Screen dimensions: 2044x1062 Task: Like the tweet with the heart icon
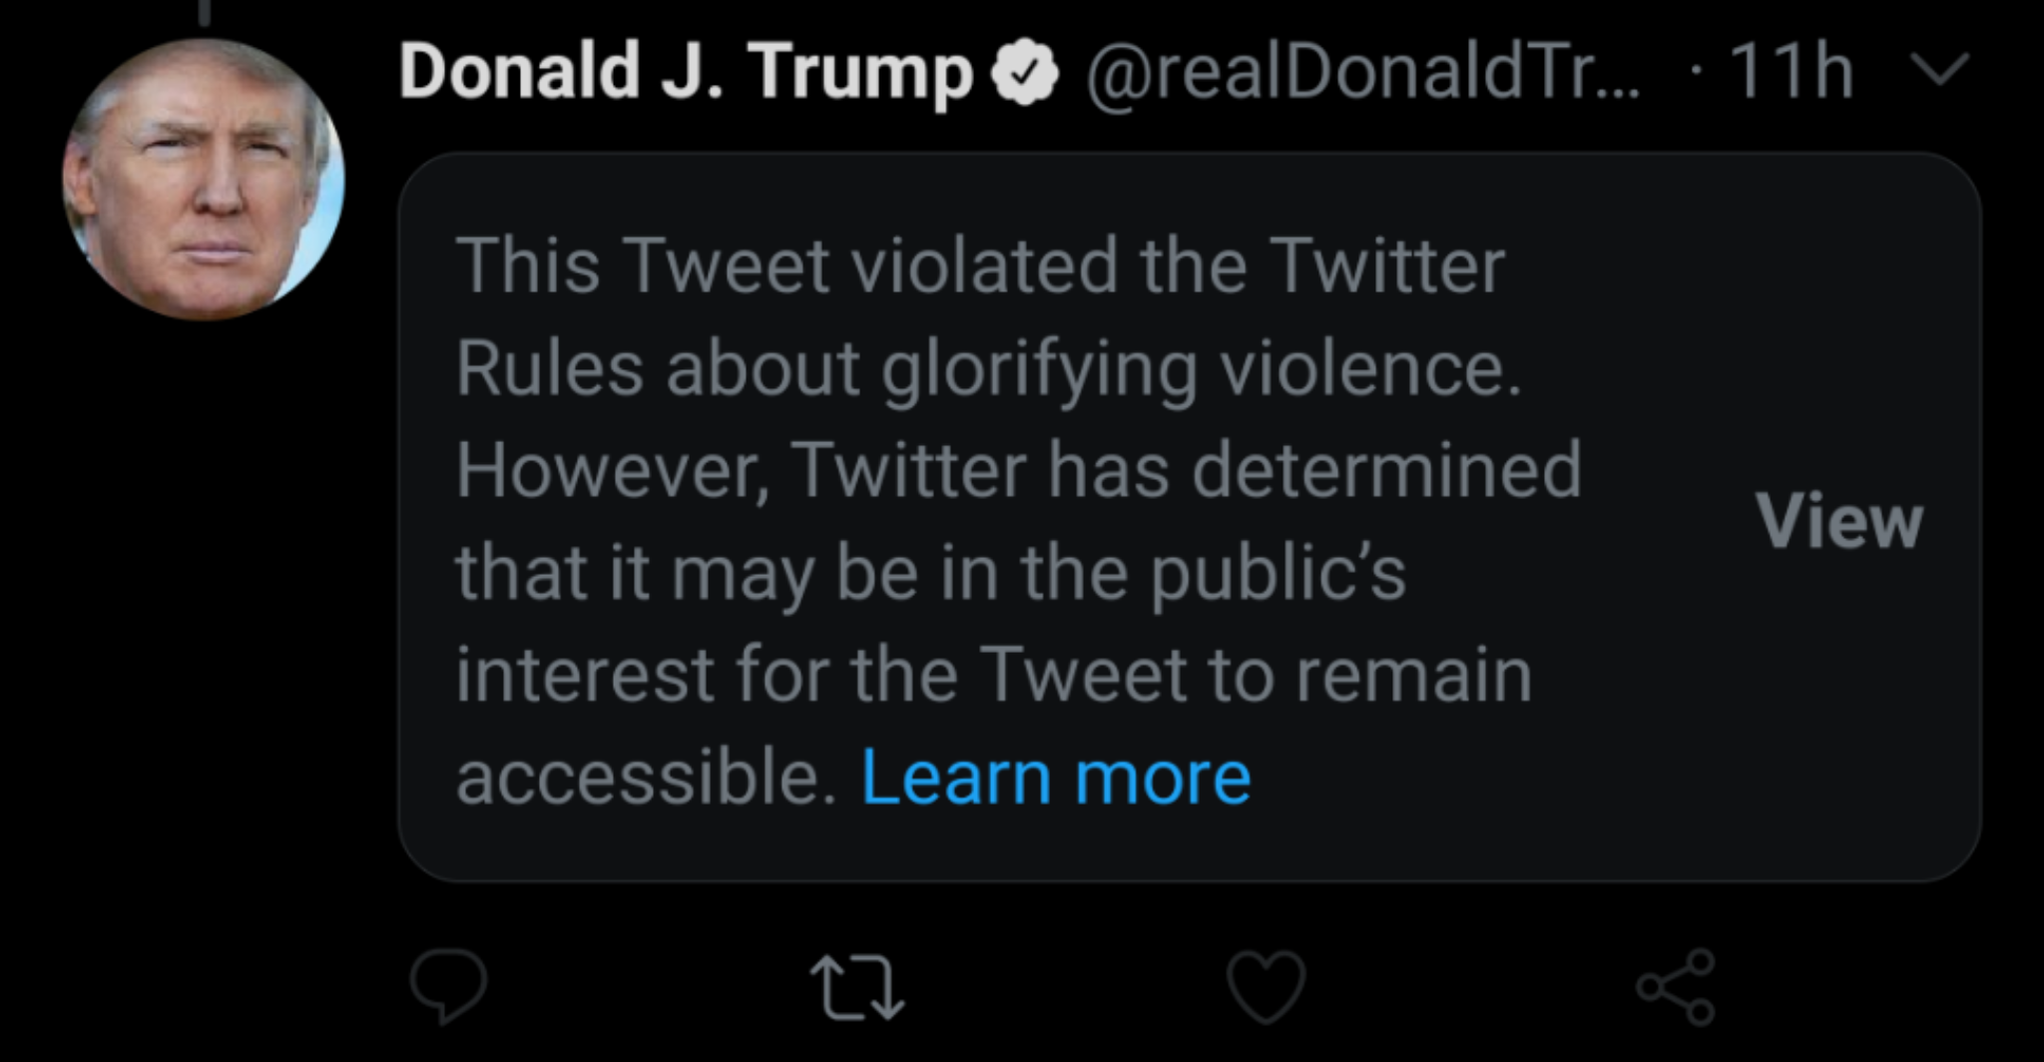pos(1267,986)
